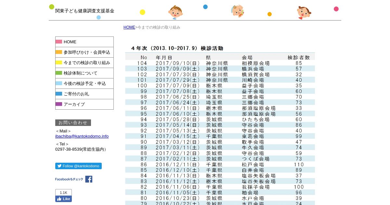Click the つくば会場 cell

click(256, 159)
